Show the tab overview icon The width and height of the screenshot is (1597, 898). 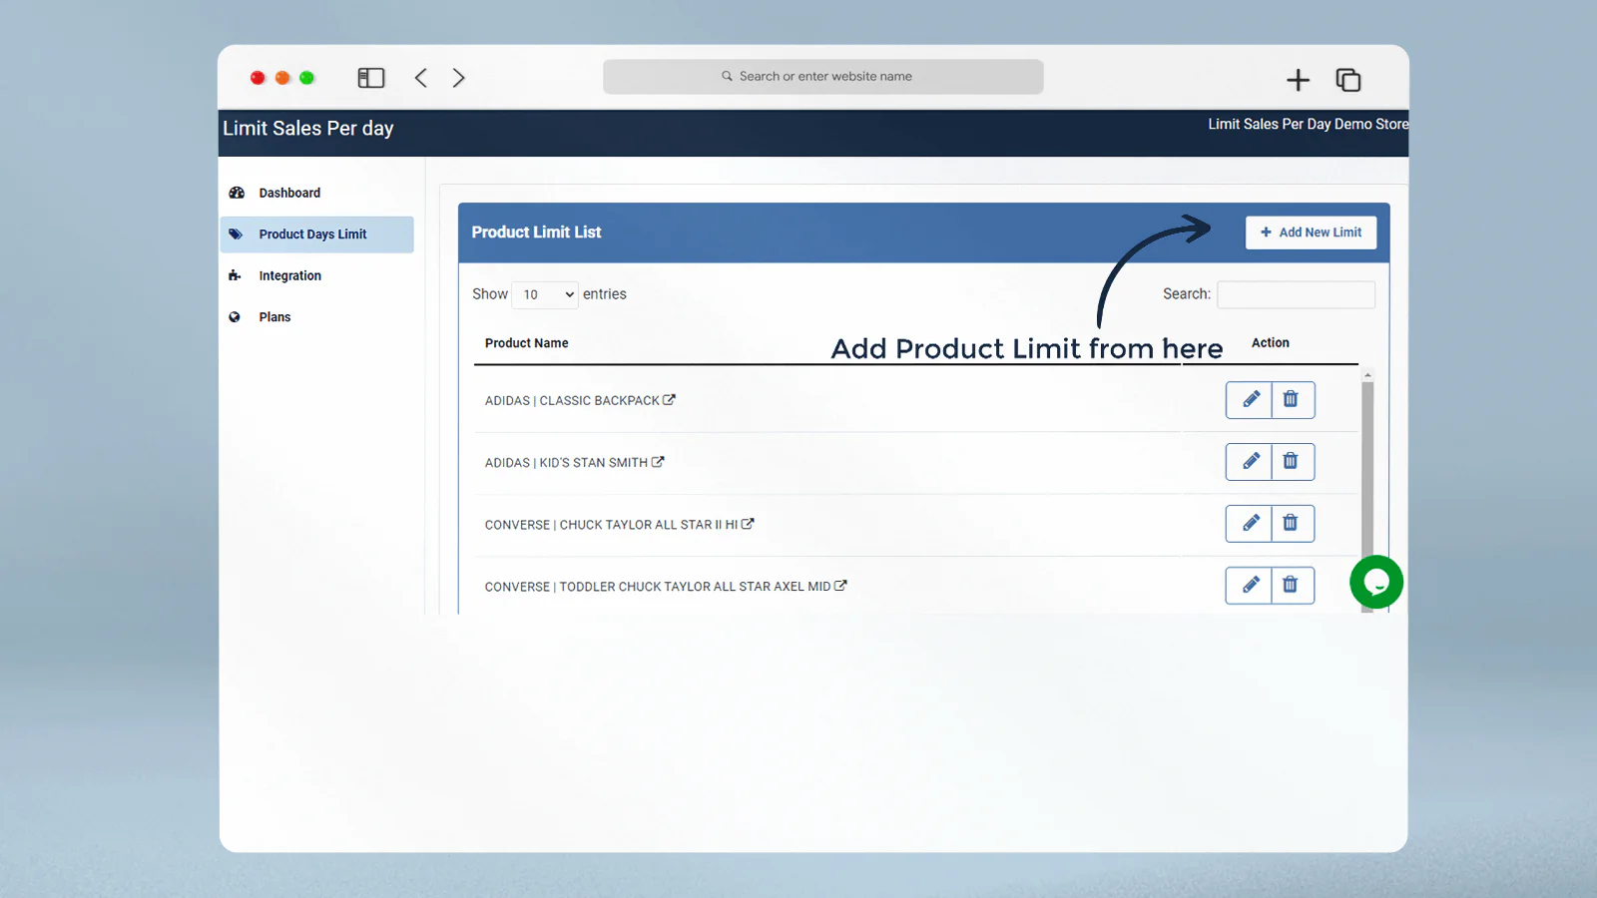click(x=1348, y=80)
